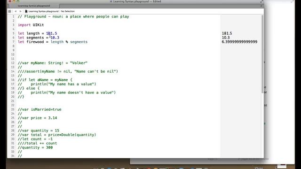Go forward with the right arrow
This screenshot has width=301, height=169.
21,11
